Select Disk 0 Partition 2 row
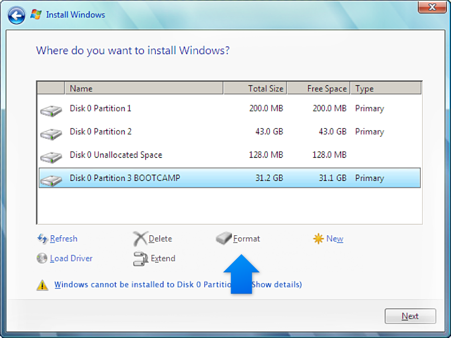 coord(230,131)
